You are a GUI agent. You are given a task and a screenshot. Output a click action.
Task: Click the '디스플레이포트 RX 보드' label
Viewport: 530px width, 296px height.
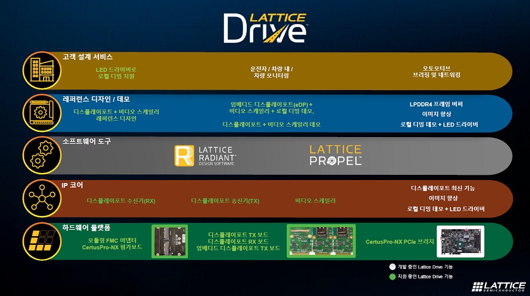tap(238, 241)
